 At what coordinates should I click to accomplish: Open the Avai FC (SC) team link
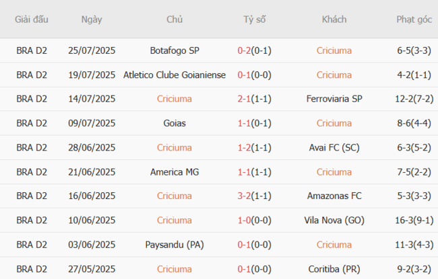(x=334, y=147)
